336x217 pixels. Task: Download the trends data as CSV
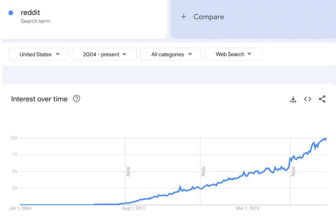[x=293, y=99]
